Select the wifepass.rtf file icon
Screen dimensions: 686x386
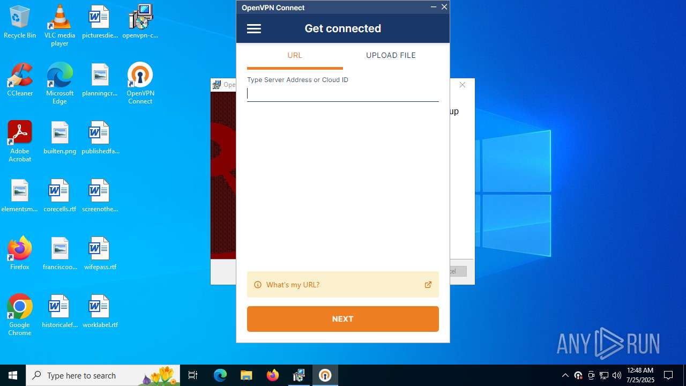click(100, 254)
